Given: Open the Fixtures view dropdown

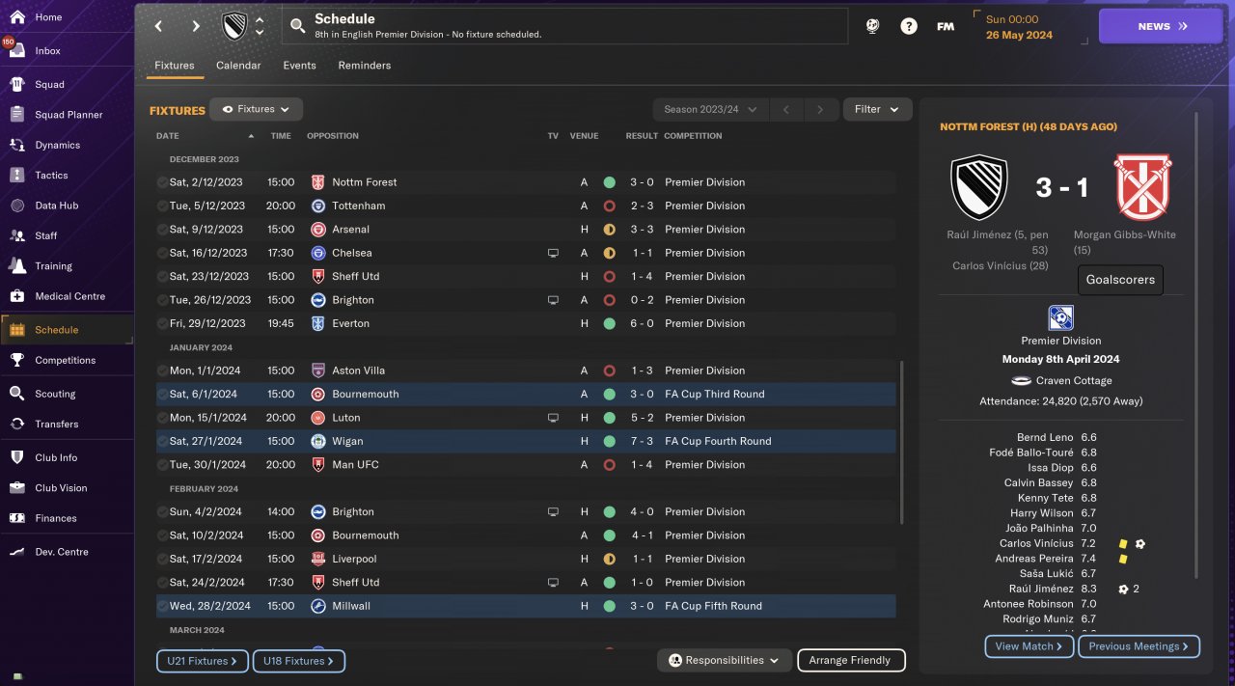Looking at the screenshot, I should pyautogui.click(x=256, y=109).
